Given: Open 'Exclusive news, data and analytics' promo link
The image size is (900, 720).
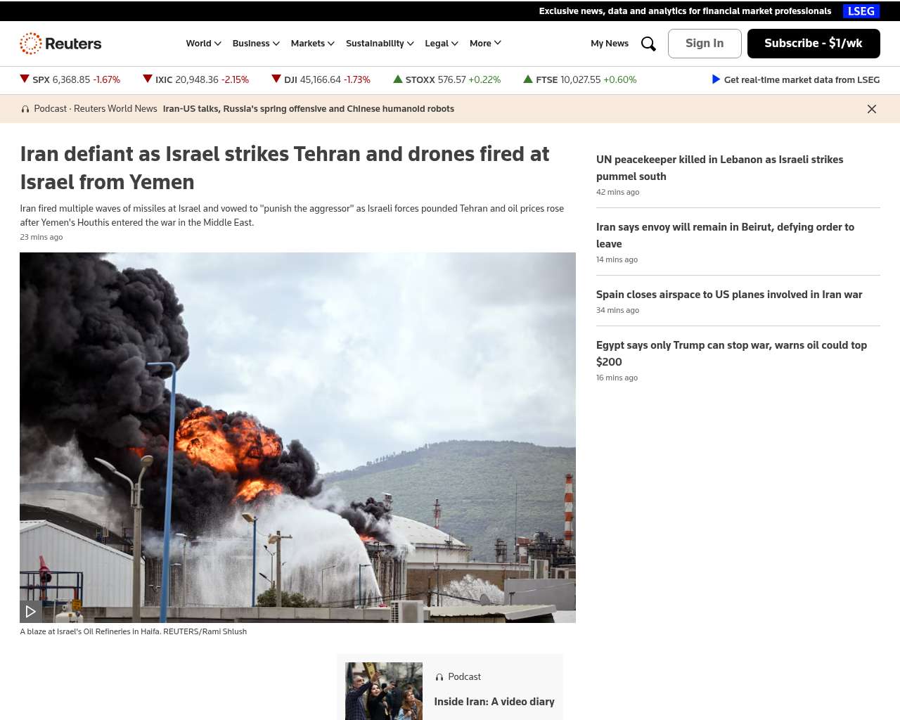Looking at the screenshot, I should (x=685, y=11).
